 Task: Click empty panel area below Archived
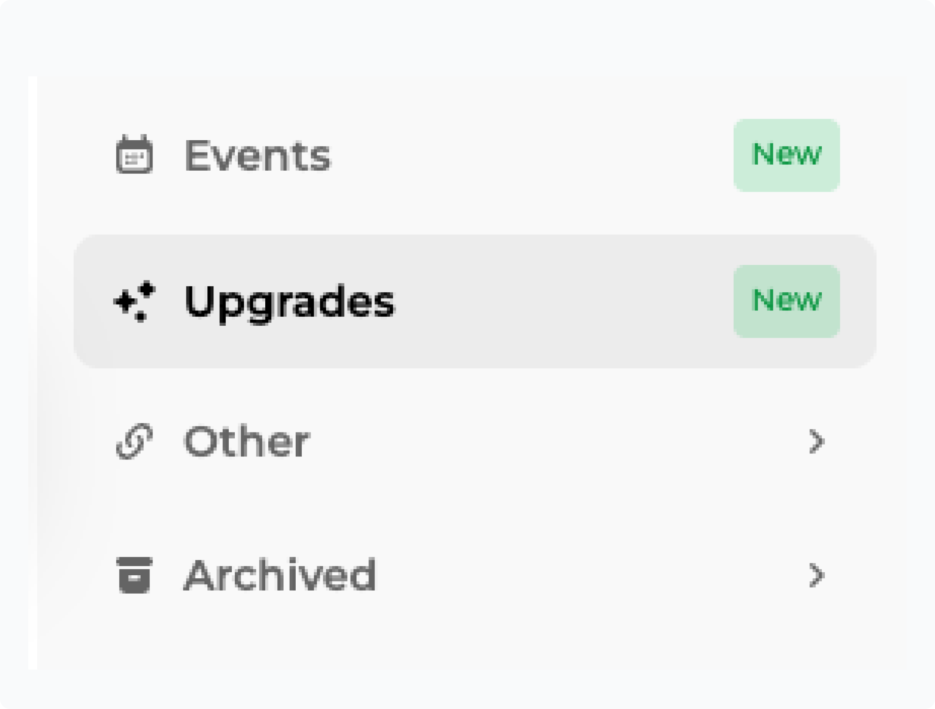point(471,643)
